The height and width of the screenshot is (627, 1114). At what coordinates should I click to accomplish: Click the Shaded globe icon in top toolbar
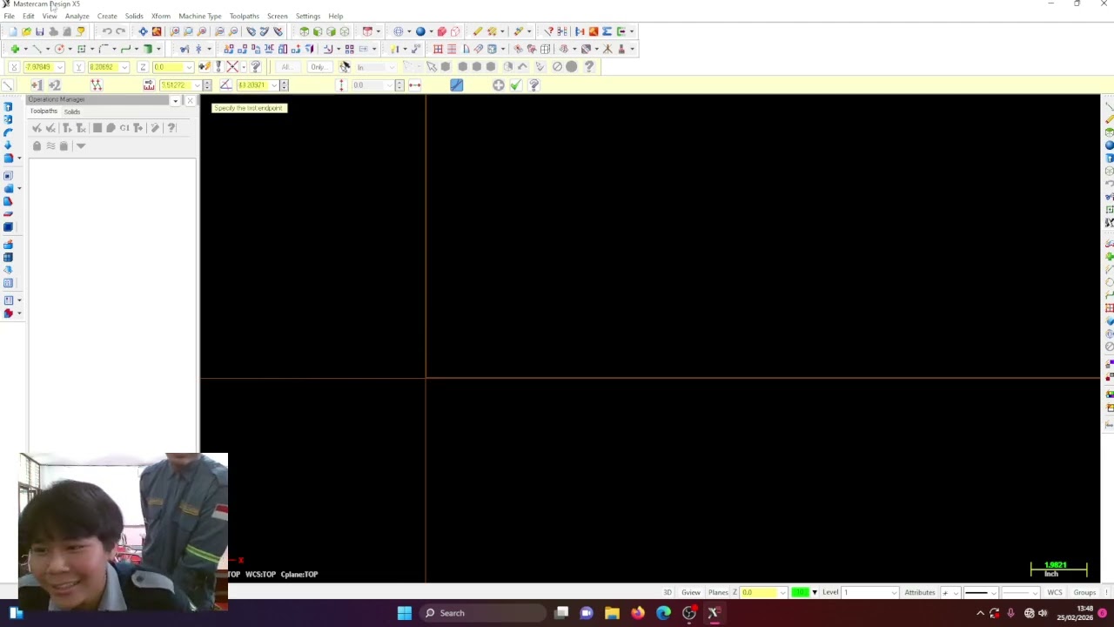click(x=419, y=31)
